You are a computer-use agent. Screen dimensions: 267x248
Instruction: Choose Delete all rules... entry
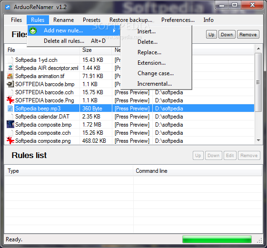coord(74,41)
